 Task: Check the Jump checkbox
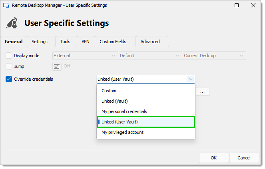point(9,66)
